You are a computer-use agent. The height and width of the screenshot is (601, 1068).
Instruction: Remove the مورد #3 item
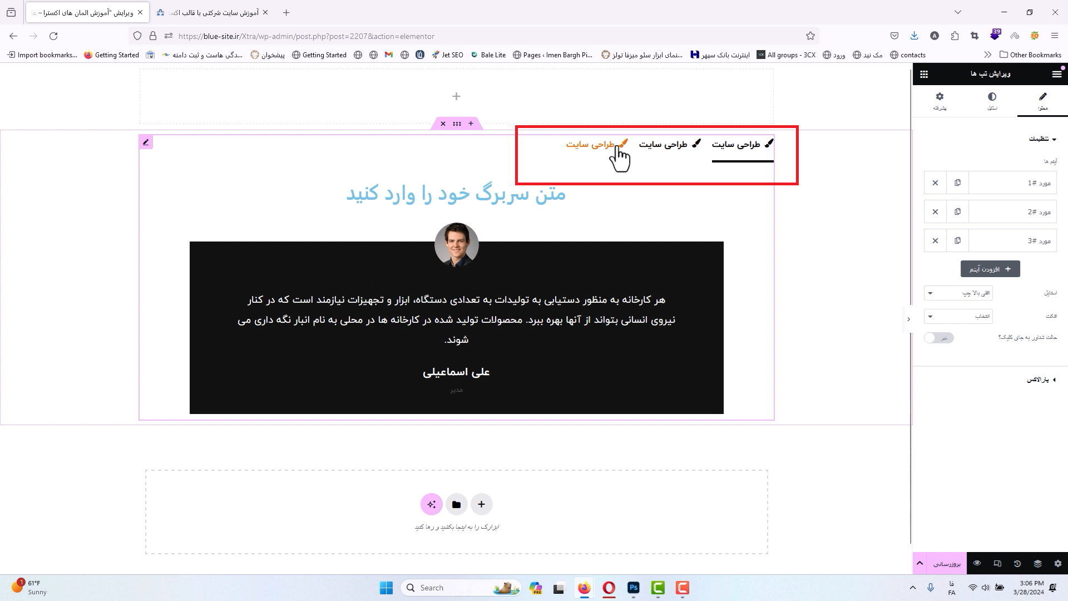tap(935, 241)
